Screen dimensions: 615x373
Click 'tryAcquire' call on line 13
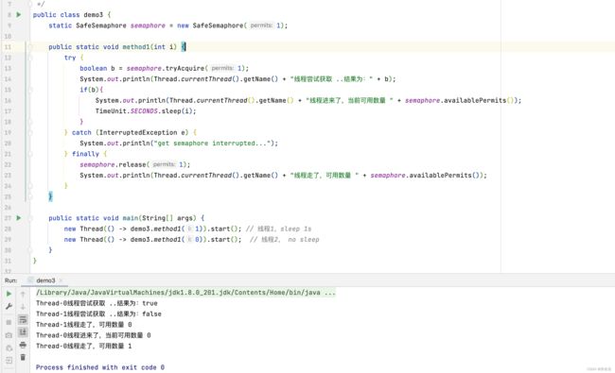pos(184,68)
